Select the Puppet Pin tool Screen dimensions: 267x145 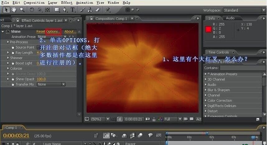107,10
